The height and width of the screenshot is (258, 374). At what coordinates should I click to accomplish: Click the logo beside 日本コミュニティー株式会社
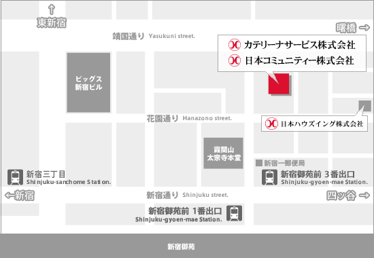pos(234,60)
